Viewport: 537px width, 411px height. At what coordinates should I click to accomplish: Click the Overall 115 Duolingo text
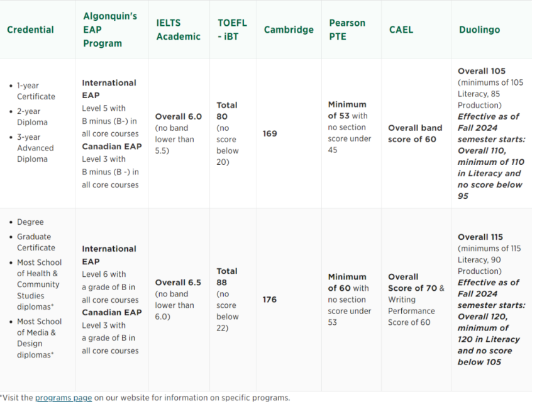480,237
